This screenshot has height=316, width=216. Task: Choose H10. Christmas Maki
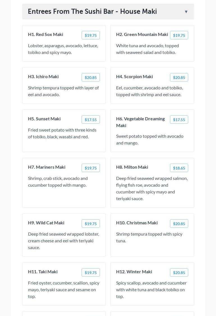(137, 223)
